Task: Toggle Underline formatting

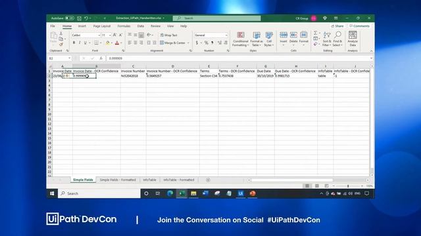Action: click(x=85, y=43)
